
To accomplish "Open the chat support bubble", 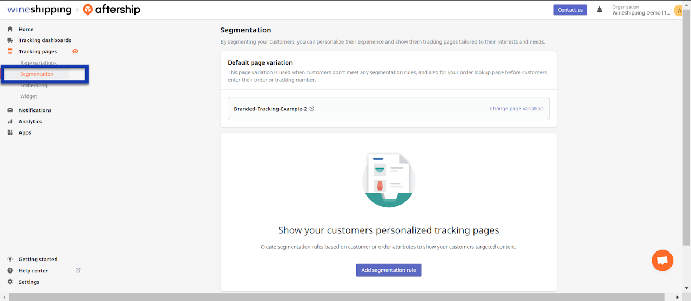I will coord(662,261).
